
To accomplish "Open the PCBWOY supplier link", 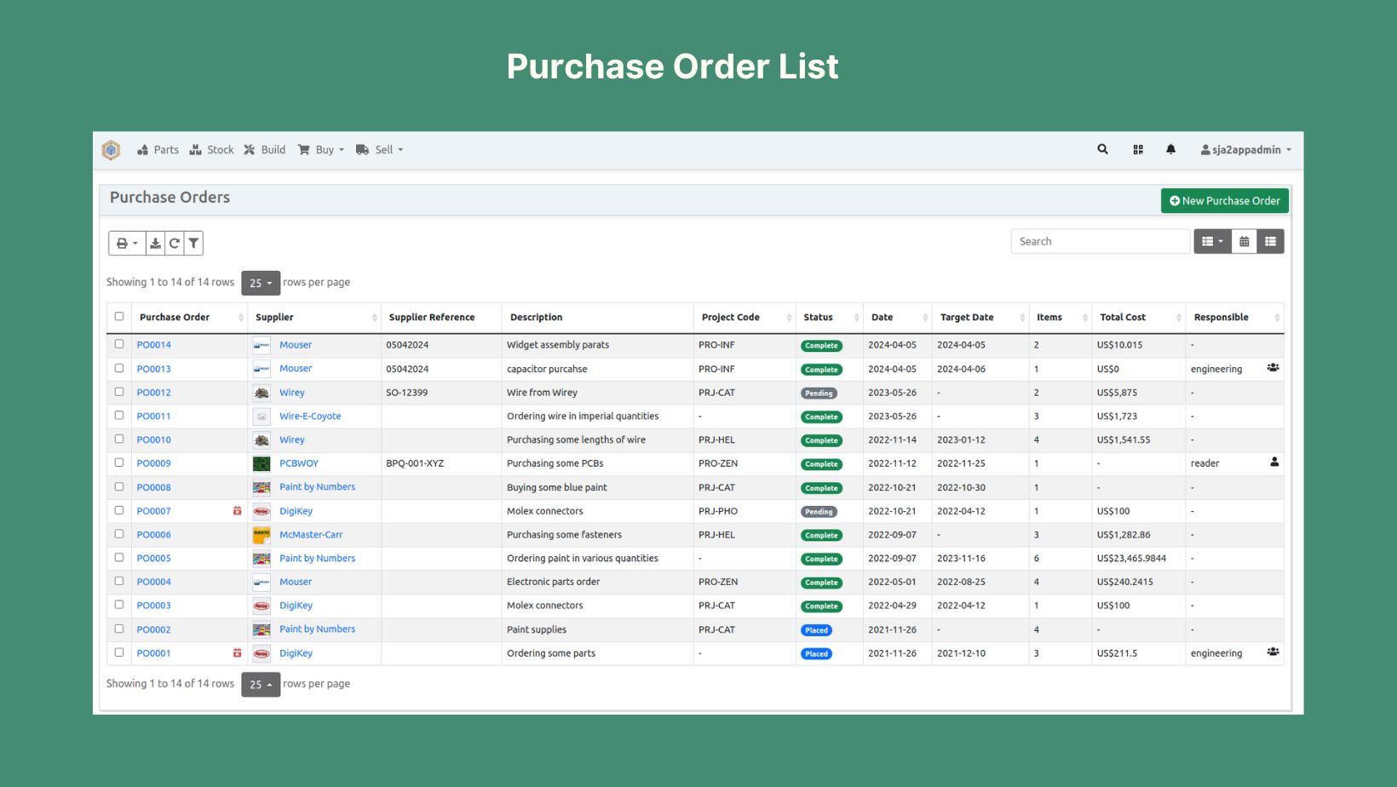I will click(x=299, y=463).
